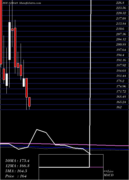Image resolution: width=129 pixels, height=180 pixels.
Task: Click the 50MA : 175.4 readout
Action: [17, 161]
